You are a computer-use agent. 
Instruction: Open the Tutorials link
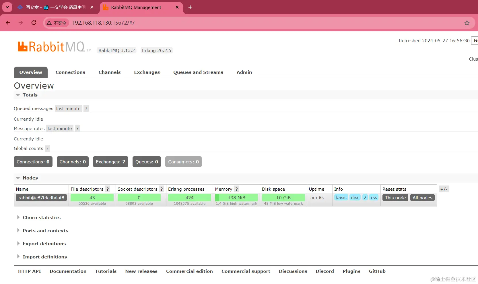coord(106,271)
